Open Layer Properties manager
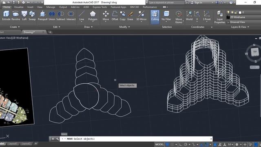Viewport: 261px width, 147px height. pos(220,17)
